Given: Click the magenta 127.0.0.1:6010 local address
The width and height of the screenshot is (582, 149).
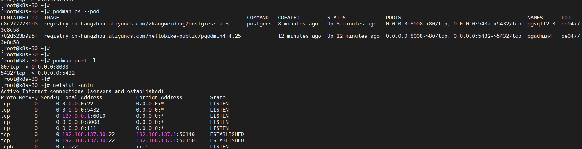Looking at the screenshot, I should tap(84, 116).
